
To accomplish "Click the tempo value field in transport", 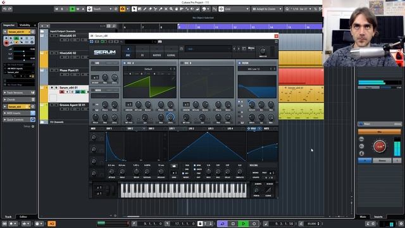I will click(x=312, y=224).
